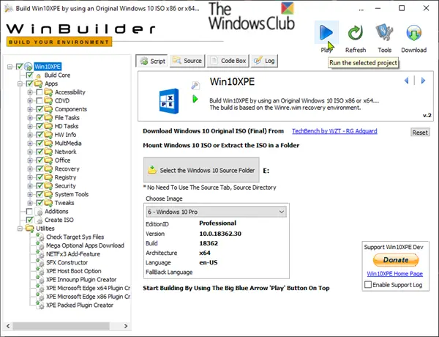Click Select the Windows 10 Source Folder
The height and width of the screenshot is (337, 439).
pyautogui.click(x=201, y=170)
